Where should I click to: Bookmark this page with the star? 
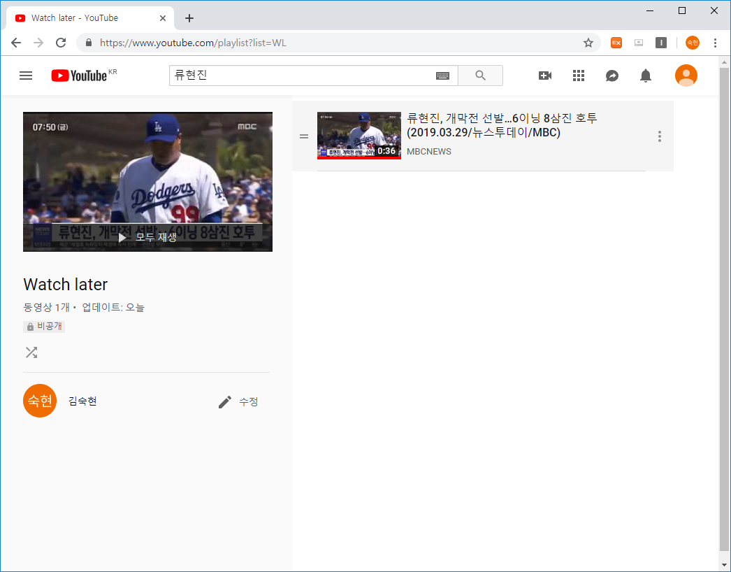pos(588,43)
